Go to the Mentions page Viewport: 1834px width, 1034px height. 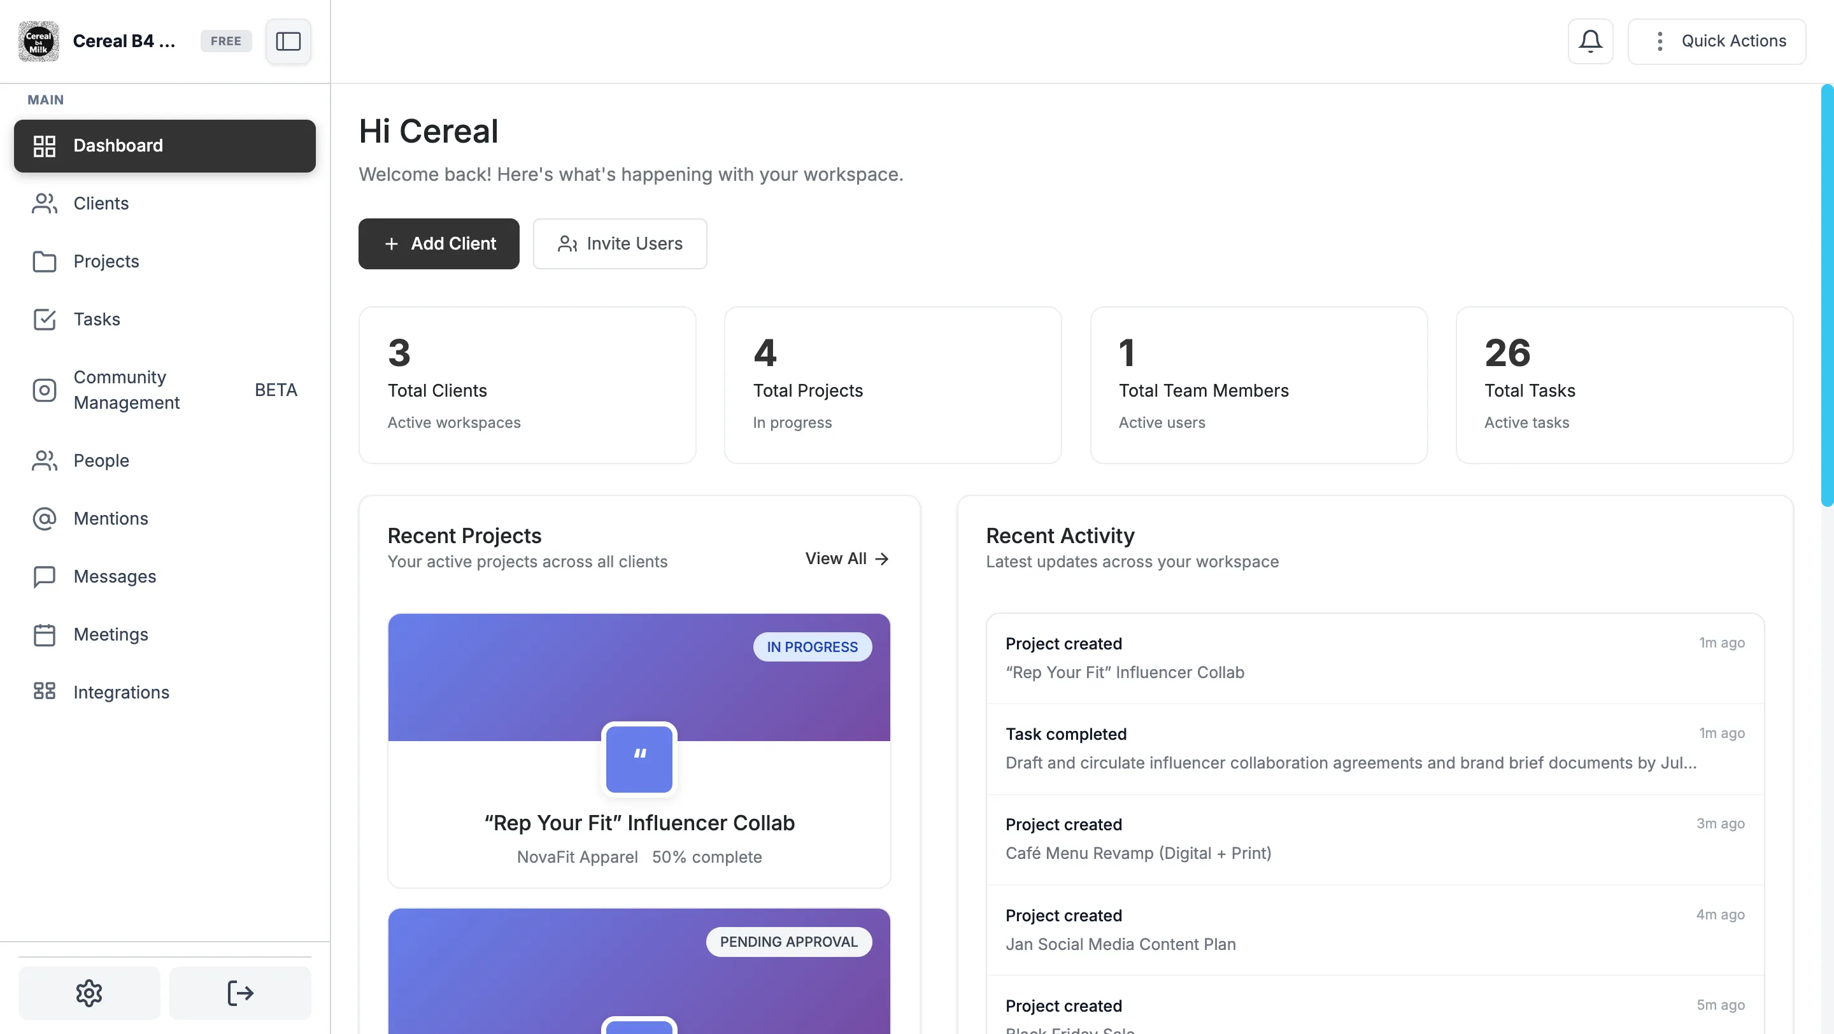pyautogui.click(x=110, y=518)
